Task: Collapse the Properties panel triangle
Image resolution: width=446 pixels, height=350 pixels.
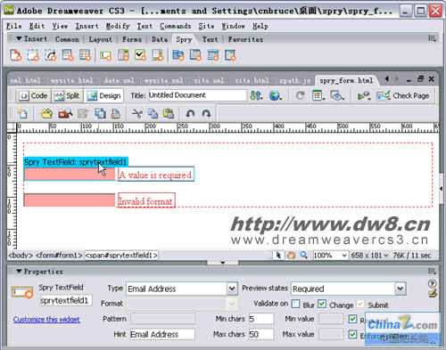Action: (x=19, y=271)
